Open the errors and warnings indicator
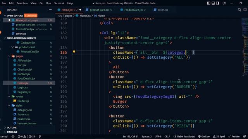 26,136
